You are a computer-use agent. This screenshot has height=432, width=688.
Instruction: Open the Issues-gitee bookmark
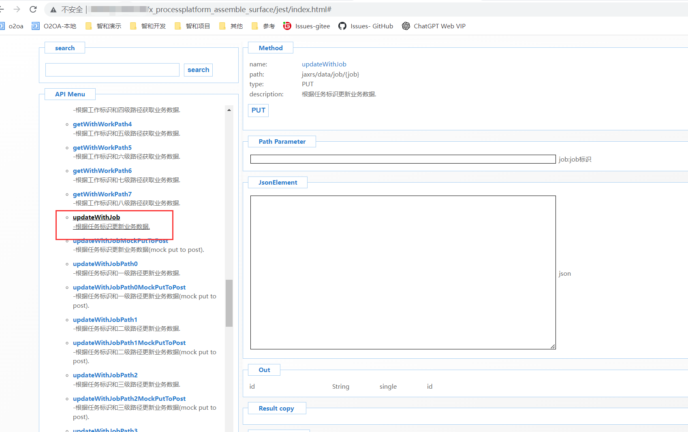[307, 26]
